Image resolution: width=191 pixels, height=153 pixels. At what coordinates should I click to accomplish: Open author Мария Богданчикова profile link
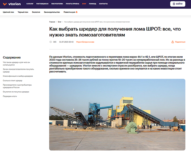tap(85, 42)
